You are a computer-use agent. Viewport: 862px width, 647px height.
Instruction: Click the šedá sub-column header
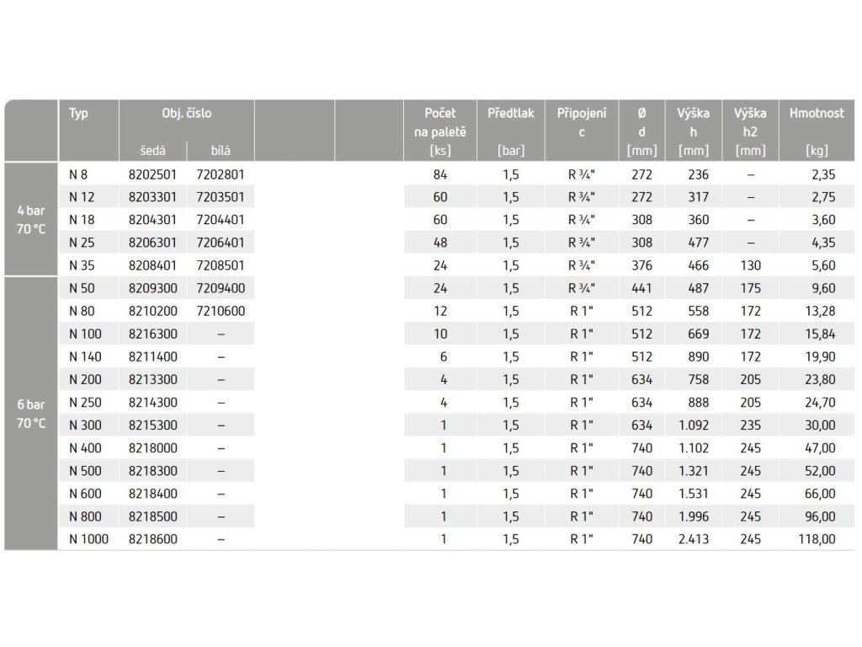[152, 151]
